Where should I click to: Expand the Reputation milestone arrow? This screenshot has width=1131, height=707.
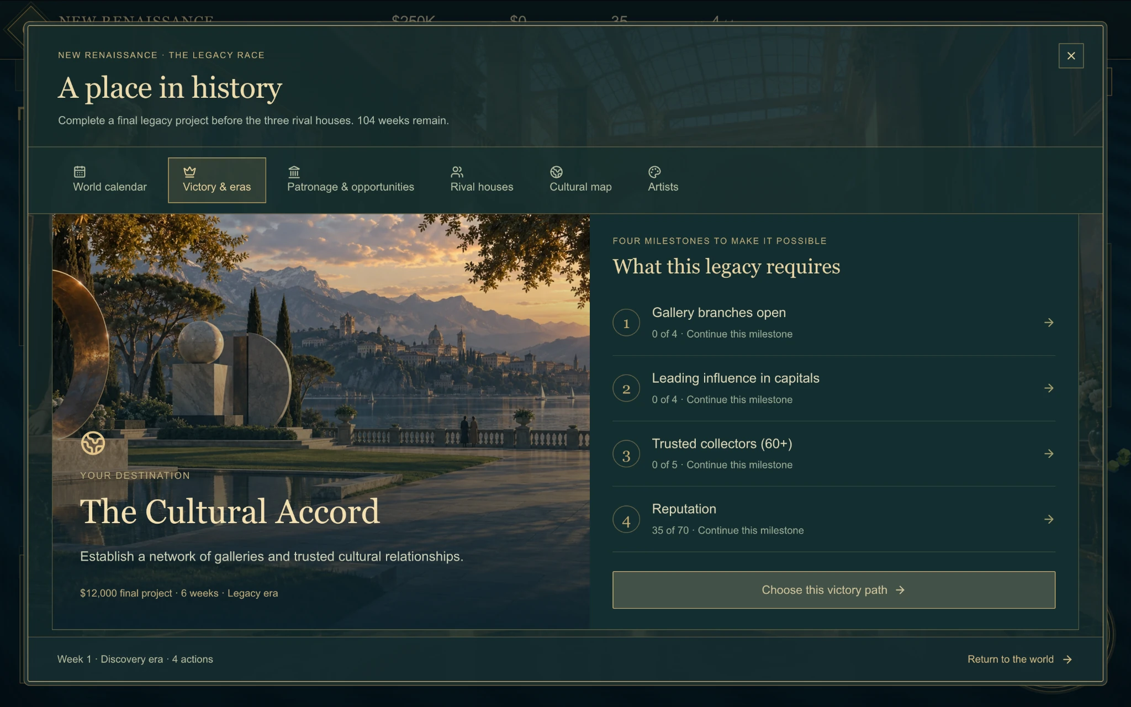point(1049,519)
